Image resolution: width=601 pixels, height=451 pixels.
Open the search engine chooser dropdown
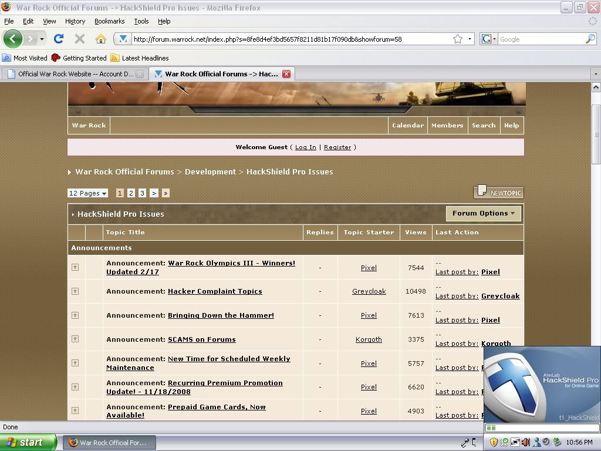(489, 39)
